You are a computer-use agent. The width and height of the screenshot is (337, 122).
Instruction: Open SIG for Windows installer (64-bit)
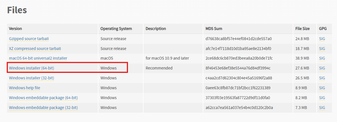[x=322, y=68]
